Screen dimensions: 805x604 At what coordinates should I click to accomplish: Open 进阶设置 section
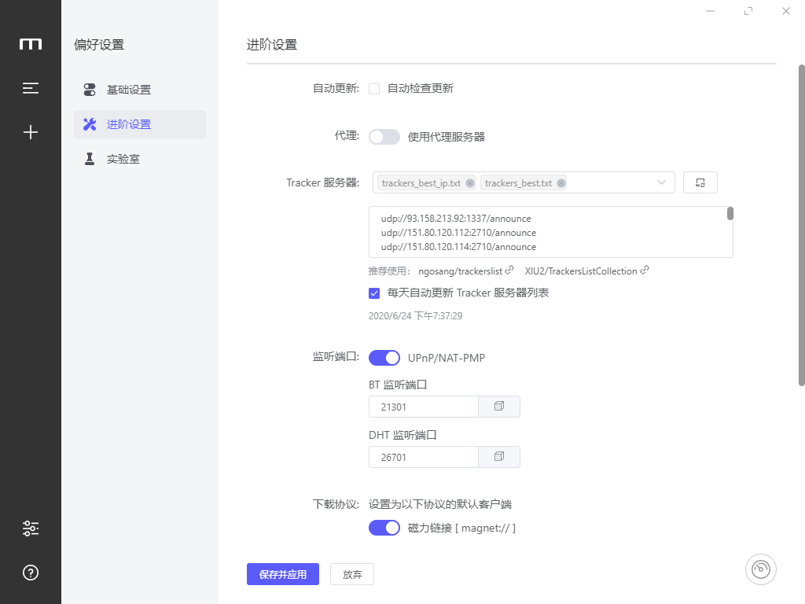pos(140,124)
